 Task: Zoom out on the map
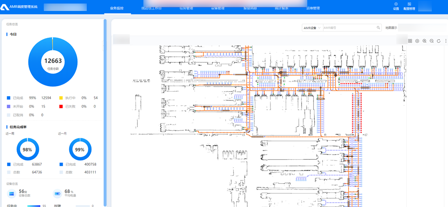pos(431,41)
